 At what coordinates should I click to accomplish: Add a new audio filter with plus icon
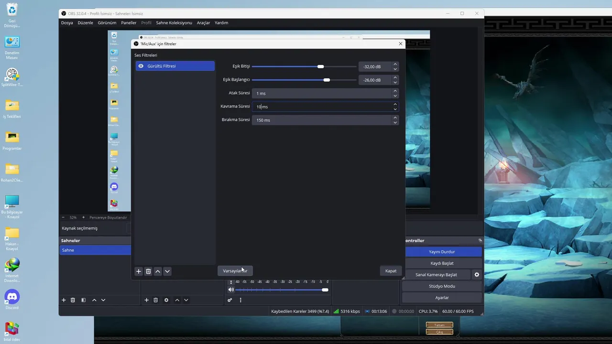(139, 271)
